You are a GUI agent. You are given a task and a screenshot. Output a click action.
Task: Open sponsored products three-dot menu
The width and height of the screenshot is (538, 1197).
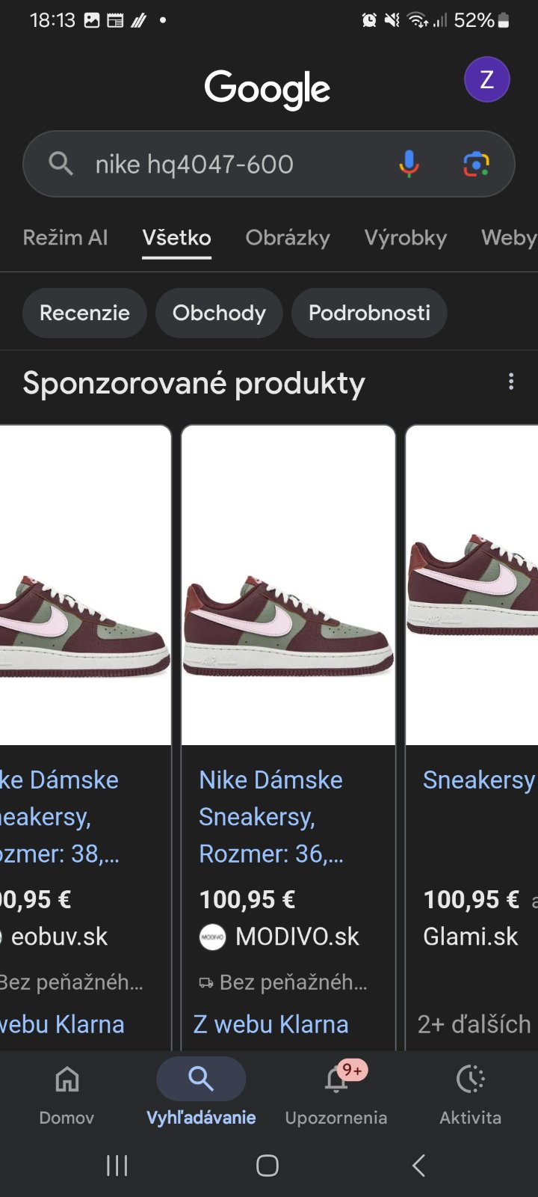click(511, 382)
